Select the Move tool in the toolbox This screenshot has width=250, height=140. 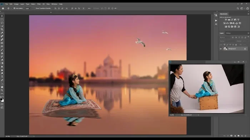(2, 16)
